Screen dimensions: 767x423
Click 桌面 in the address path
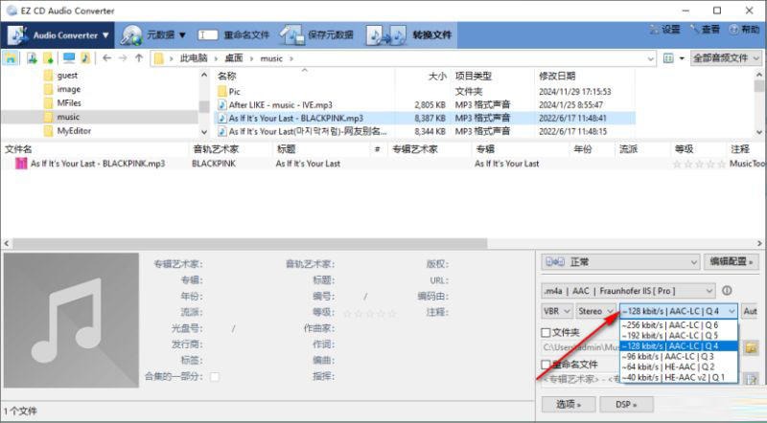pyautogui.click(x=234, y=58)
